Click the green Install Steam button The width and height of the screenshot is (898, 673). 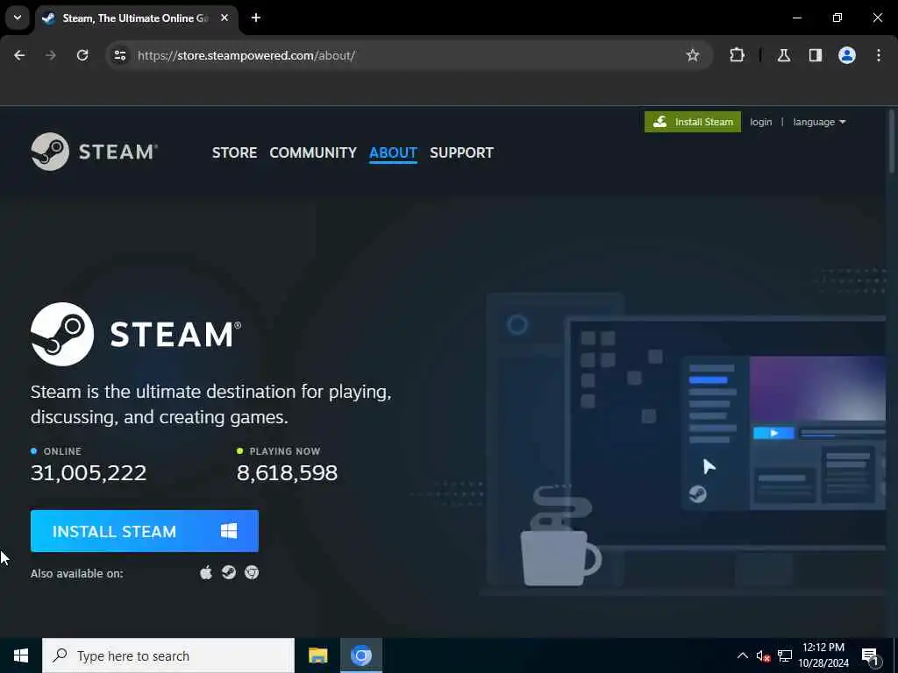693,122
